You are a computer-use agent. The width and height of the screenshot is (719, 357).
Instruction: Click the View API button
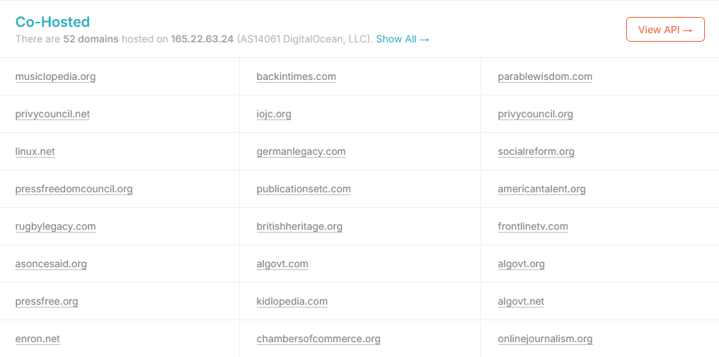click(x=665, y=29)
